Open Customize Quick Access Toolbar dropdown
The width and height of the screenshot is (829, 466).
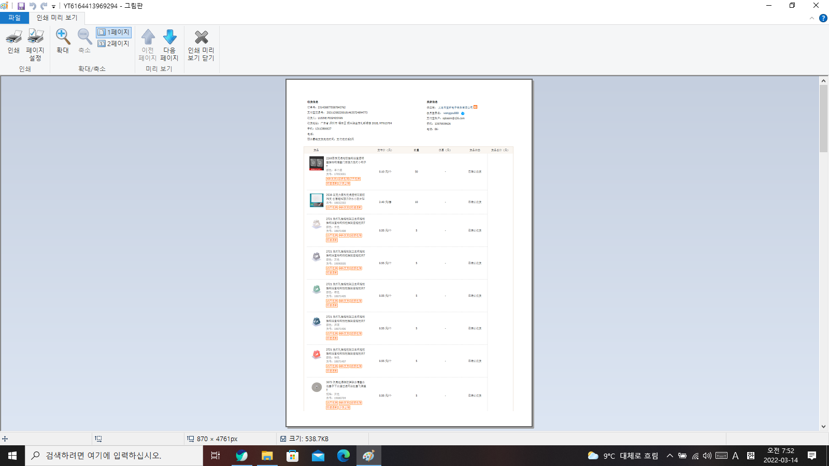coord(53,6)
